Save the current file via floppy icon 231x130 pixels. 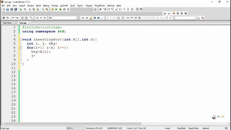coord(12,9)
